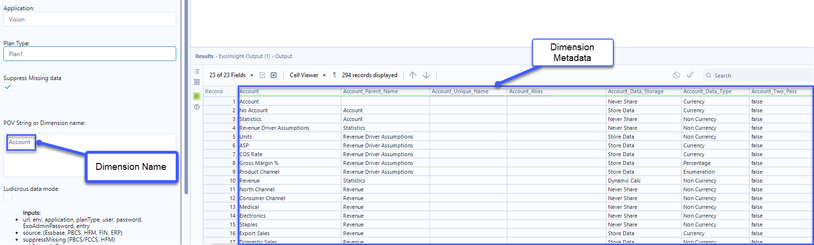The image size is (814, 245).
Task: Click the select all fields check icon
Action: (x=262, y=75)
